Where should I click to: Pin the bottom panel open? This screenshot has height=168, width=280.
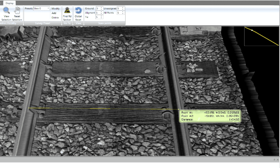point(274,160)
